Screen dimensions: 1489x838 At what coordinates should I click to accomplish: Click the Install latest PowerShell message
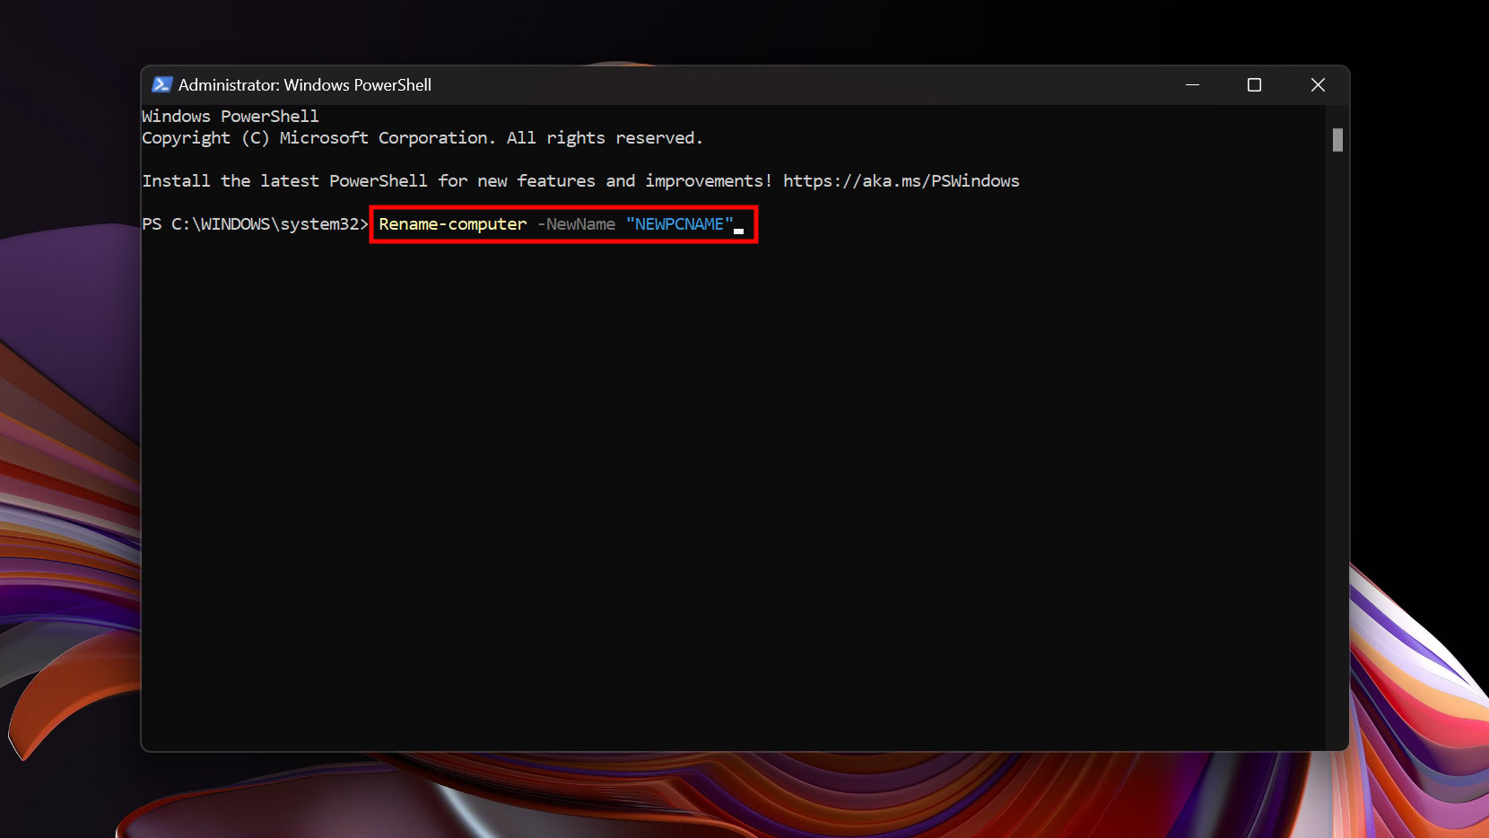click(457, 180)
